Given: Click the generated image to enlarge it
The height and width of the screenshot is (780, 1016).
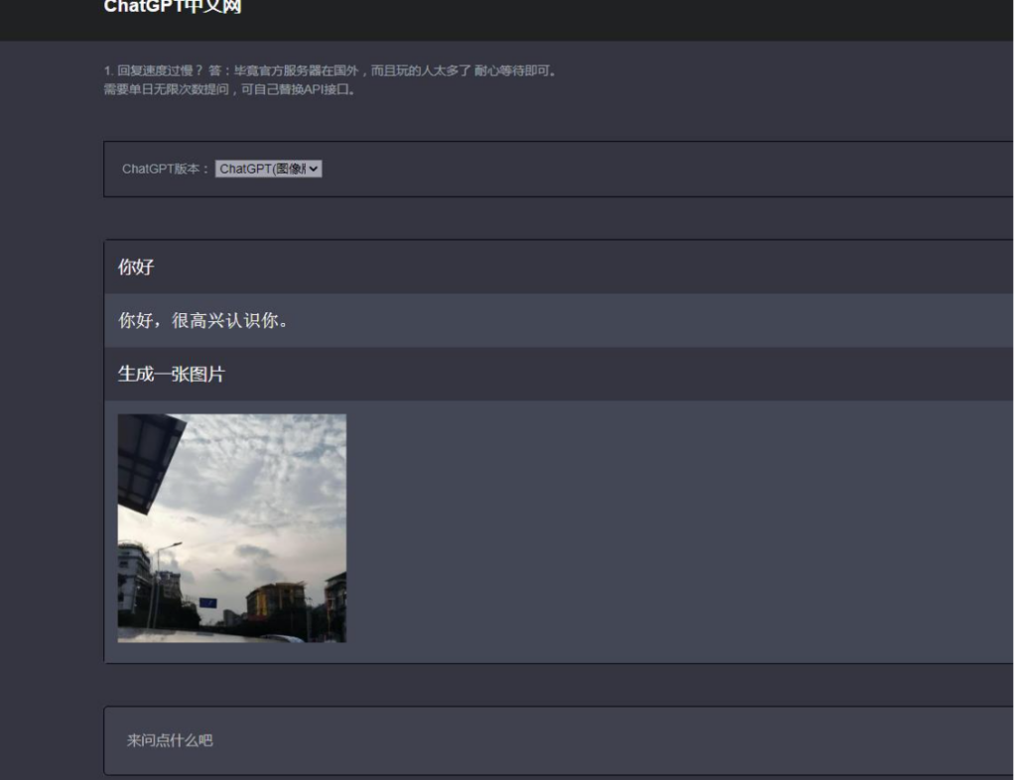Looking at the screenshot, I should click(x=232, y=526).
